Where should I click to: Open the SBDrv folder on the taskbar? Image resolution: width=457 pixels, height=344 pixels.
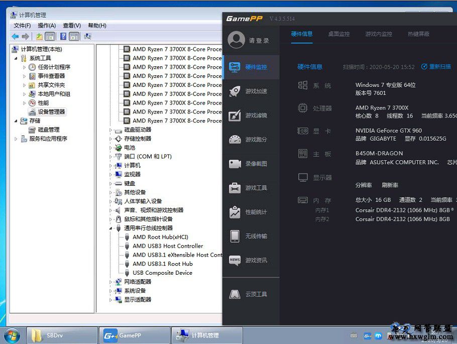click(x=62, y=335)
